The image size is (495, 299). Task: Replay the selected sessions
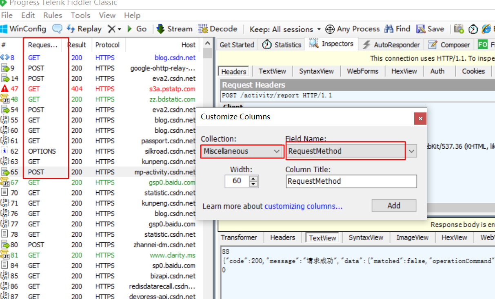(84, 29)
